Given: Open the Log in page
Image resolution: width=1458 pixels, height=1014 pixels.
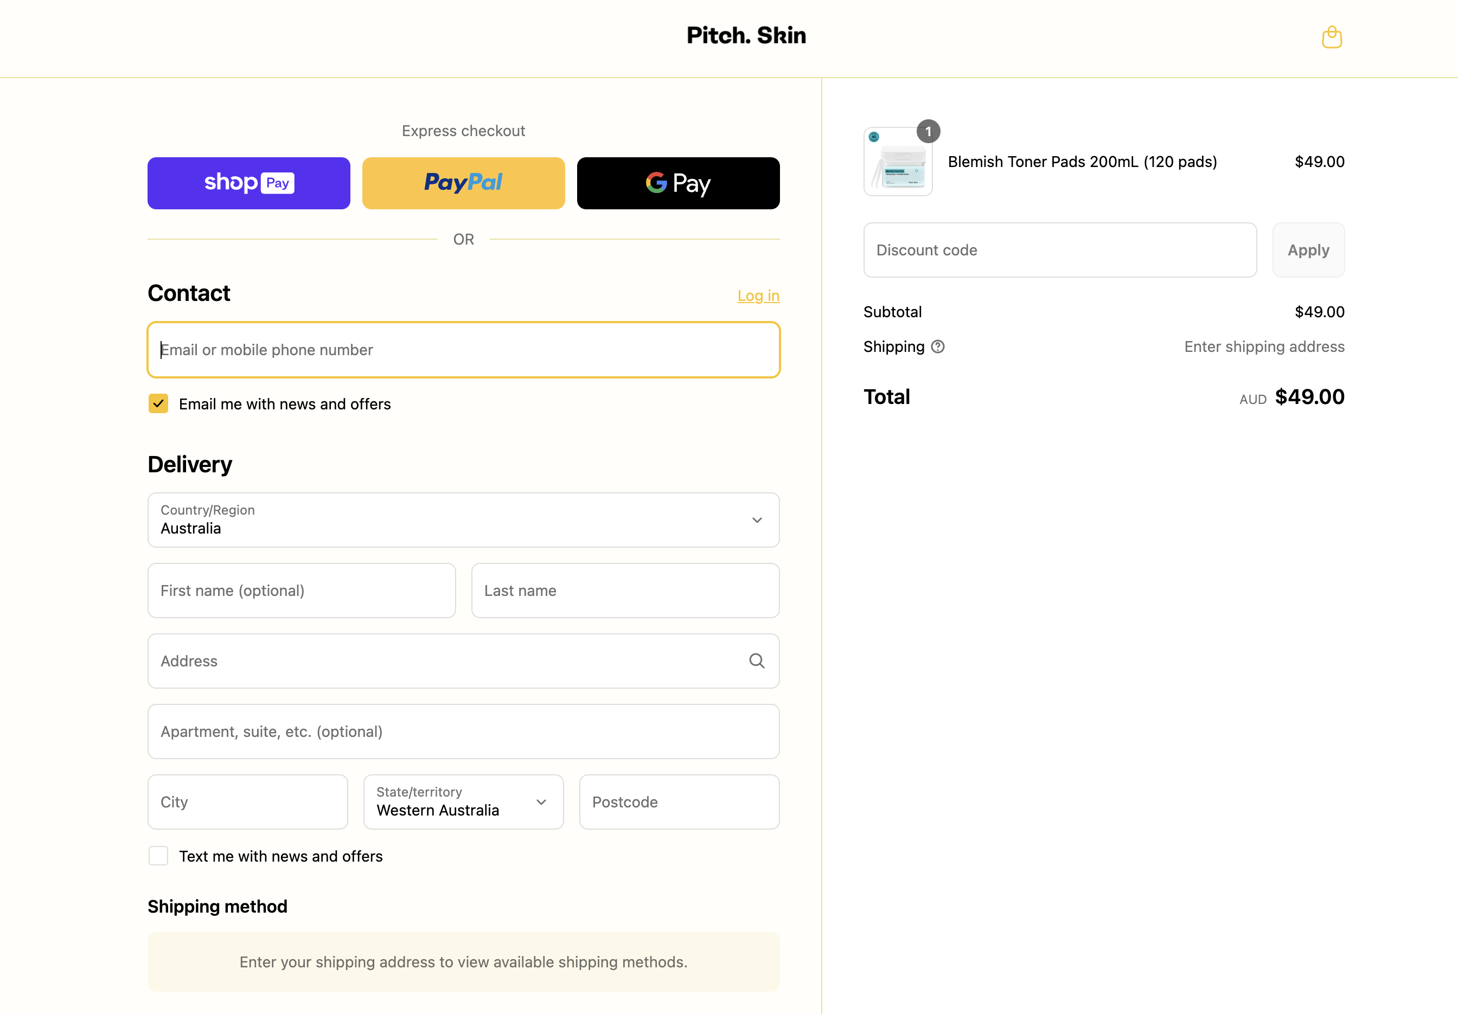Looking at the screenshot, I should pos(758,295).
